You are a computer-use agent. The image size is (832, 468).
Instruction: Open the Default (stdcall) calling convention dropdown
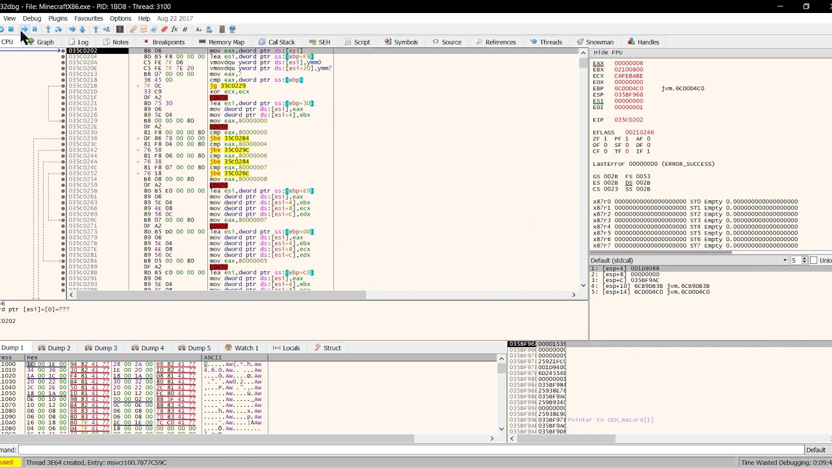click(x=689, y=261)
